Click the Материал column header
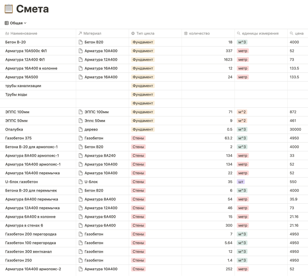 click(90, 33)
